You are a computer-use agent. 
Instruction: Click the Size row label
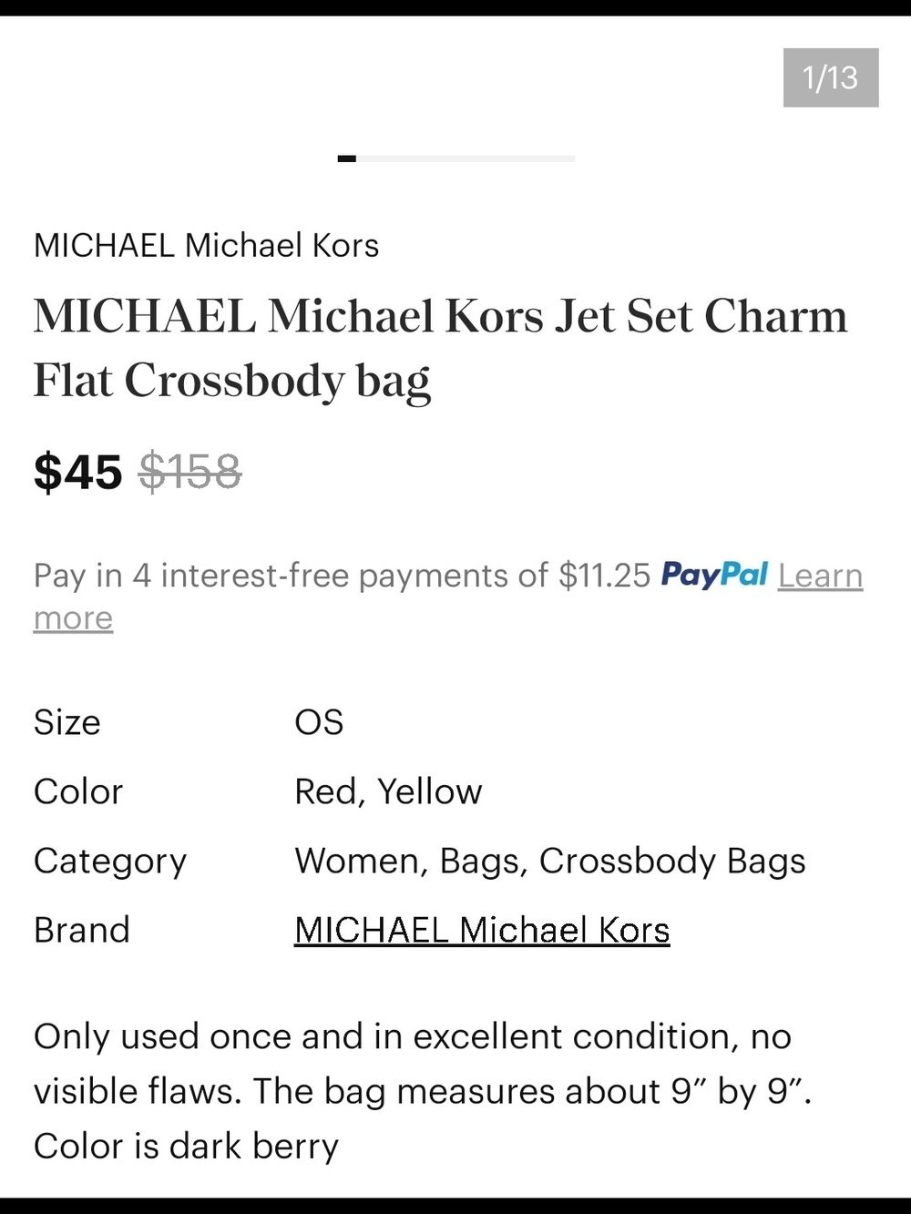point(67,722)
